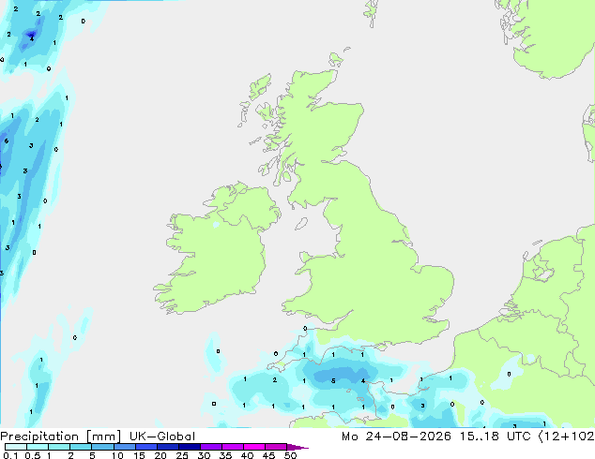Viewport: 595px width, 459px height.
Task: Click the '4' value beside the Channel '5' value
Action: pyautogui.click(x=363, y=380)
